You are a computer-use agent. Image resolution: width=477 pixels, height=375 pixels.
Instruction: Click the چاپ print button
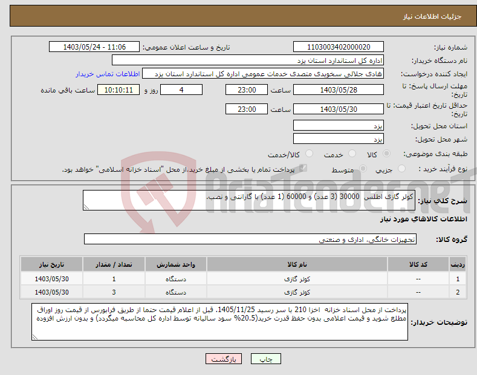pos(266,359)
